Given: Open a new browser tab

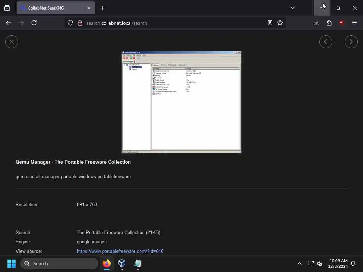Looking at the screenshot, I should click(x=102, y=8).
